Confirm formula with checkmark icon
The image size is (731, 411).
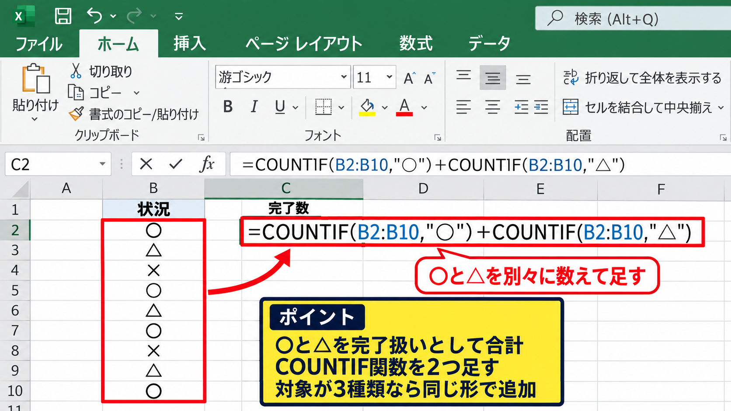click(176, 164)
